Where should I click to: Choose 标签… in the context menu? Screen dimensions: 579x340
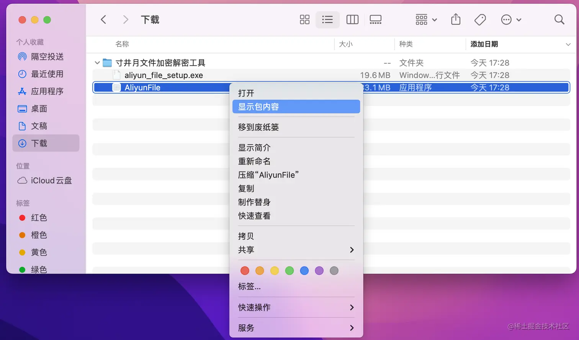296,286
